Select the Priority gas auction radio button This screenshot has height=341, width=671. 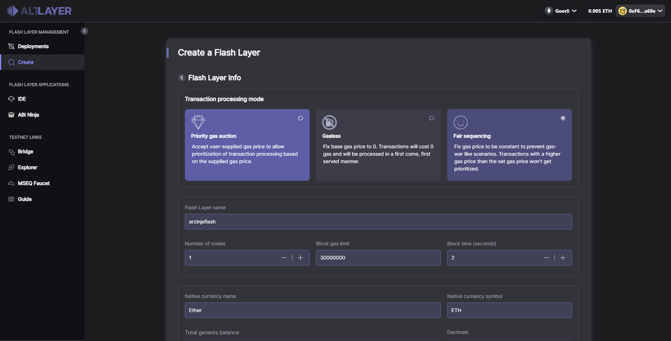point(301,118)
